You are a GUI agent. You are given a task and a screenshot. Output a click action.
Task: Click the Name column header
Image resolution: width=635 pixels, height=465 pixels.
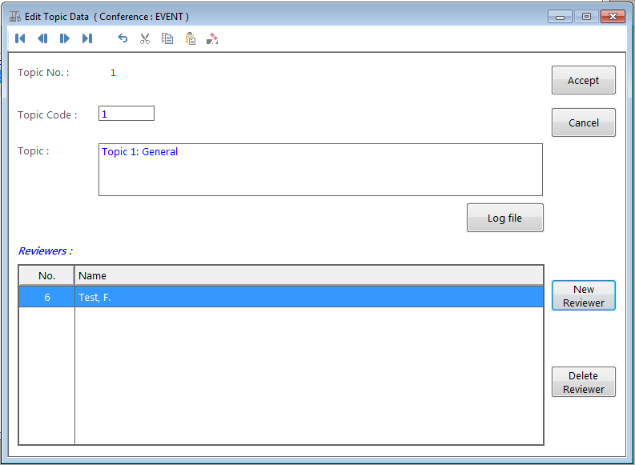308,275
